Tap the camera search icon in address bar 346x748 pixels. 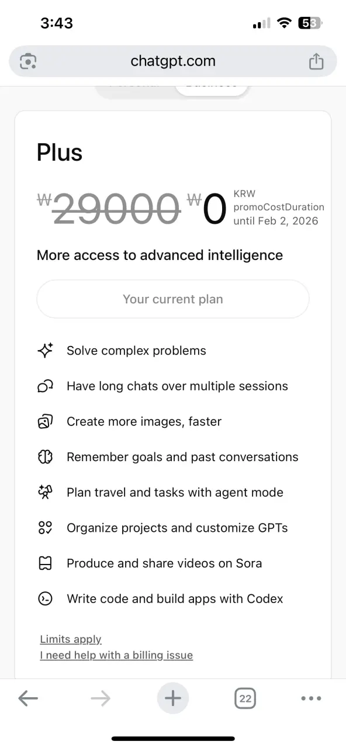click(x=28, y=61)
